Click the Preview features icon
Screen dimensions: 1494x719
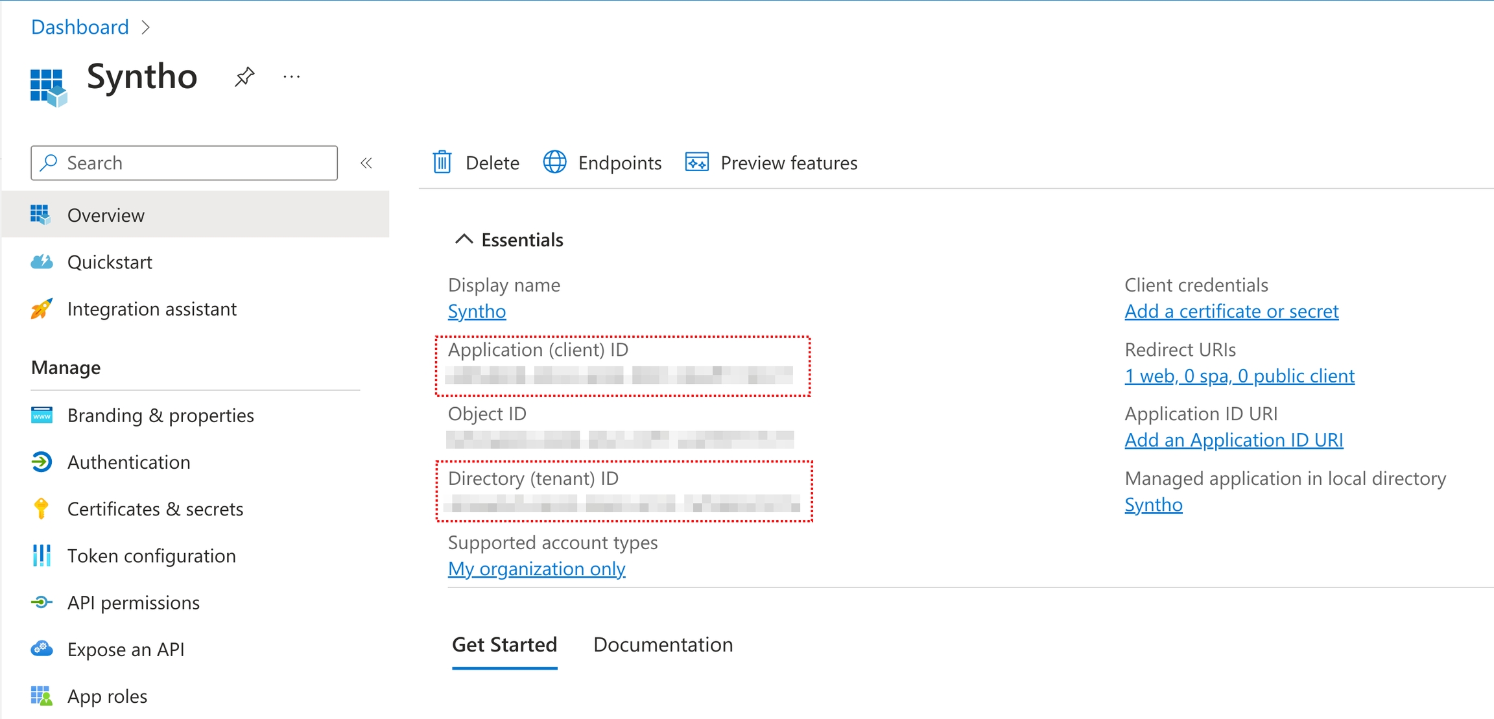pyautogui.click(x=697, y=163)
